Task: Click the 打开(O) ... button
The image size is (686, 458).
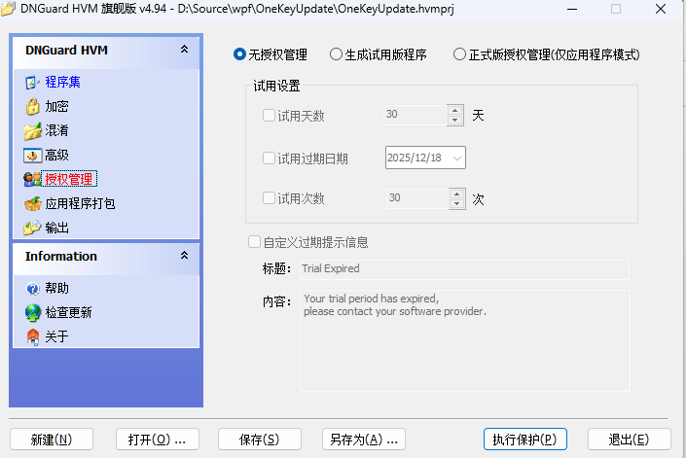Action: point(158,440)
